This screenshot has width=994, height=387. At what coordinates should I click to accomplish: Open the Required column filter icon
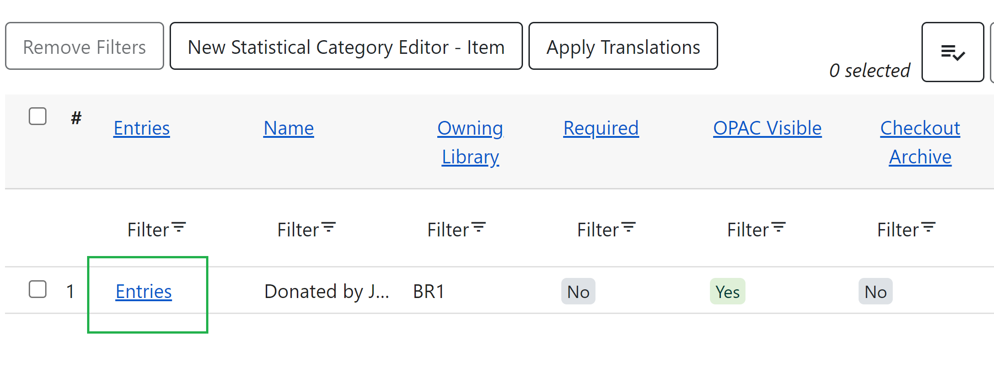(629, 228)
